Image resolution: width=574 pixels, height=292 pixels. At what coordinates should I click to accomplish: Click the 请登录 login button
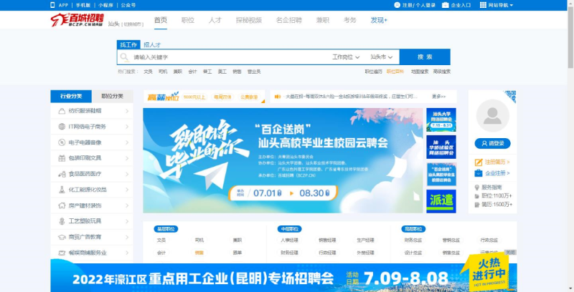pos(492,143)
